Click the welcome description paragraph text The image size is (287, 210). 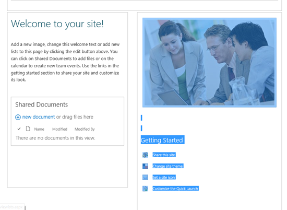click(x=65, y=62)
